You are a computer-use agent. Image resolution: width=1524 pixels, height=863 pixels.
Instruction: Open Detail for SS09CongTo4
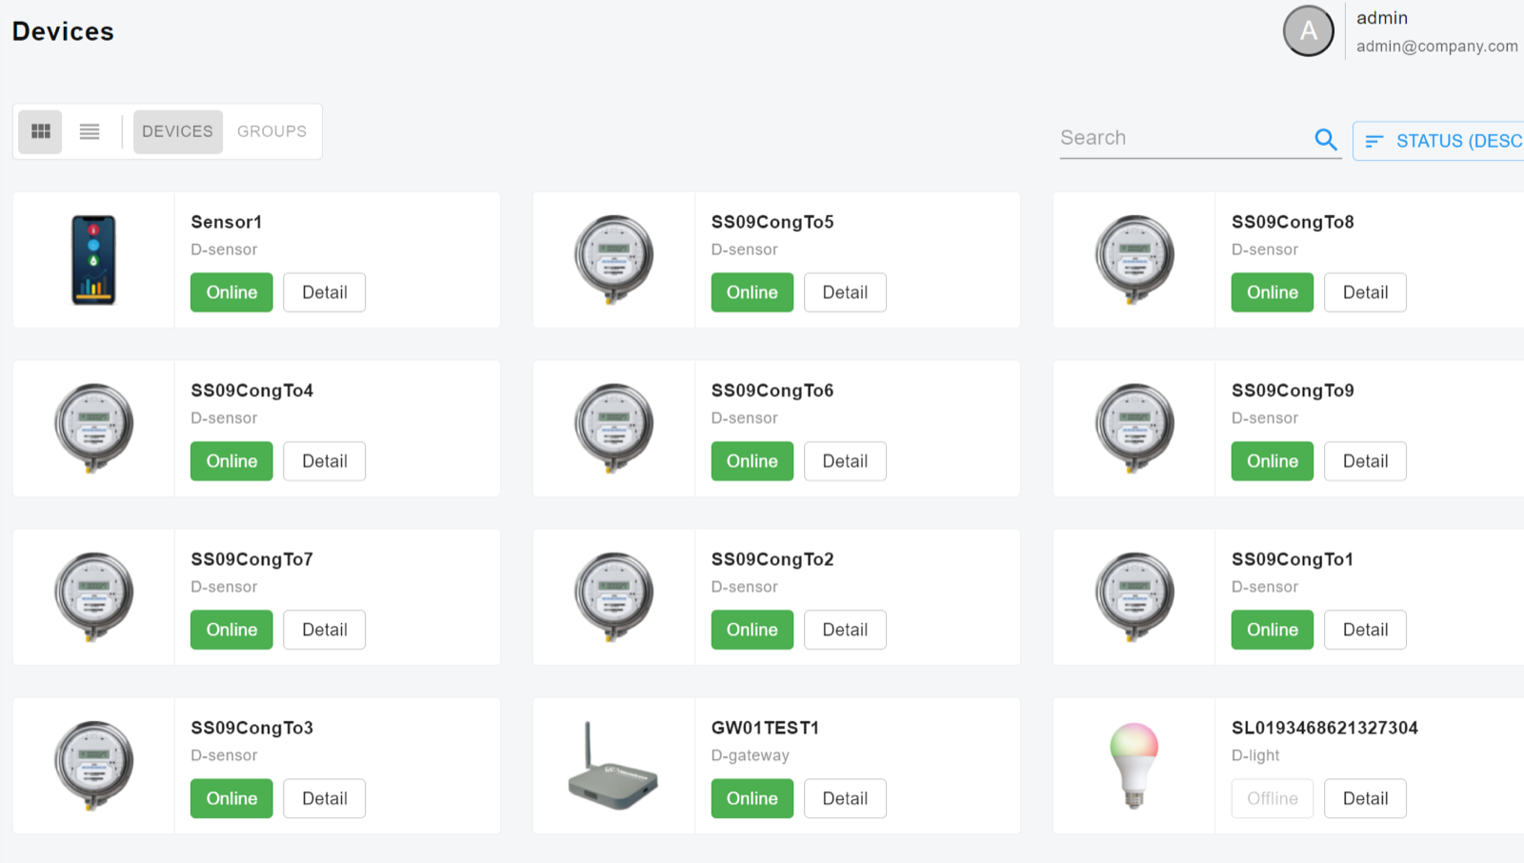[325, 461]
